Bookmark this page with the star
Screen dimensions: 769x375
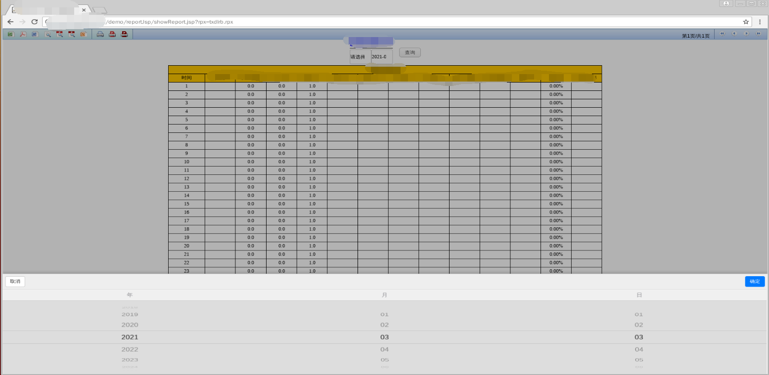(746, 22)
